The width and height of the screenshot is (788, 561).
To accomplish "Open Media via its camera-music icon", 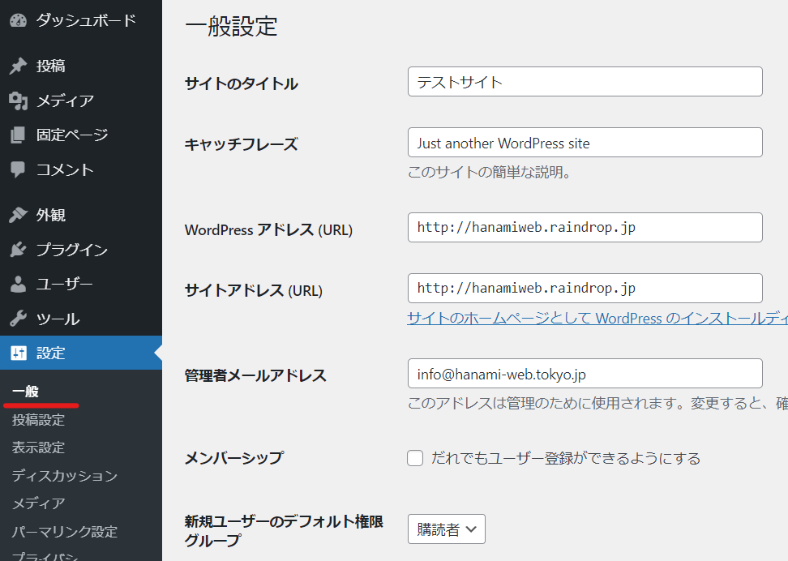I will (x=18, y=101).
